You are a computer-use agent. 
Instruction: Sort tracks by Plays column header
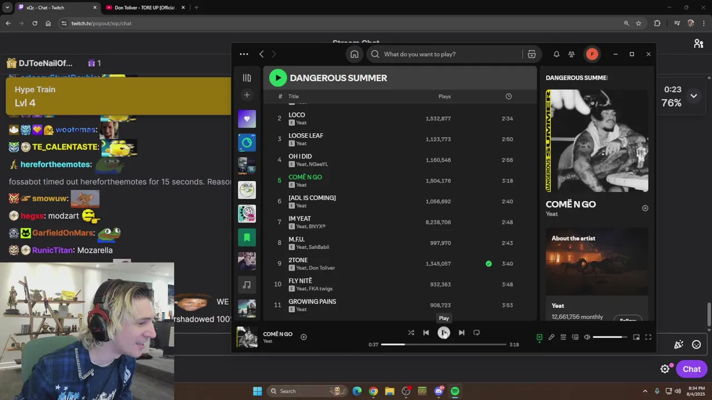tap(444, 97)
